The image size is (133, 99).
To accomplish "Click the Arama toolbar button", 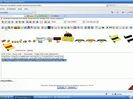I will tap(30, 16).
